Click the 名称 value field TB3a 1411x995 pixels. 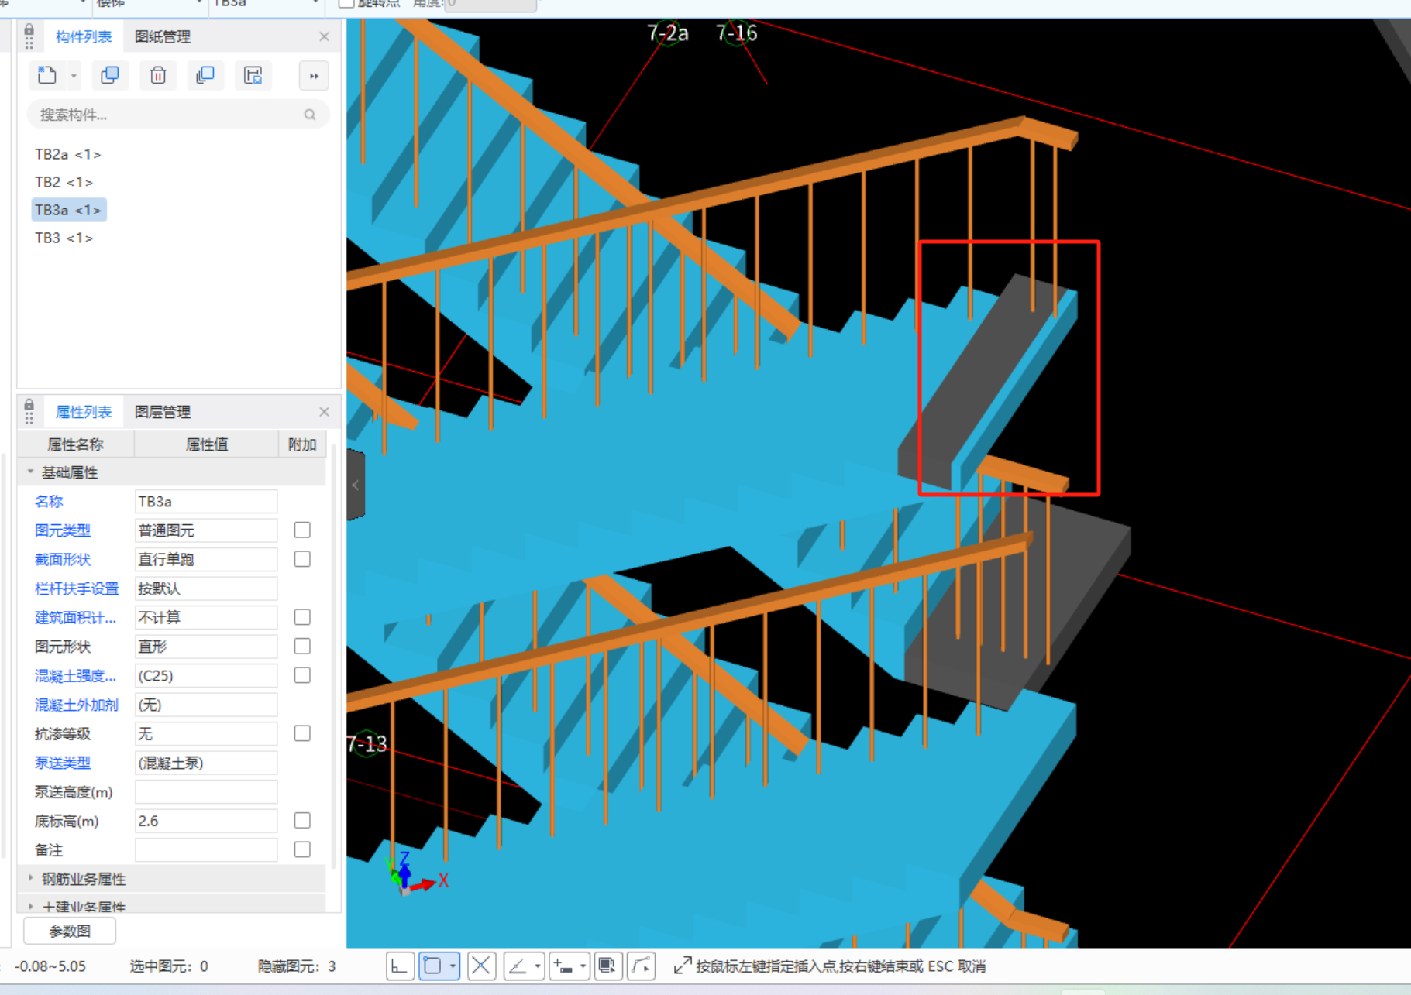coord(206,502)
